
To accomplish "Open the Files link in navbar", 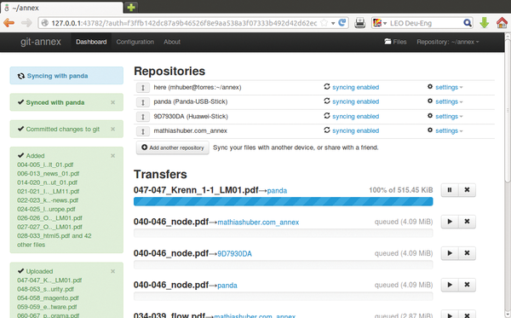I will coord(395,42).
